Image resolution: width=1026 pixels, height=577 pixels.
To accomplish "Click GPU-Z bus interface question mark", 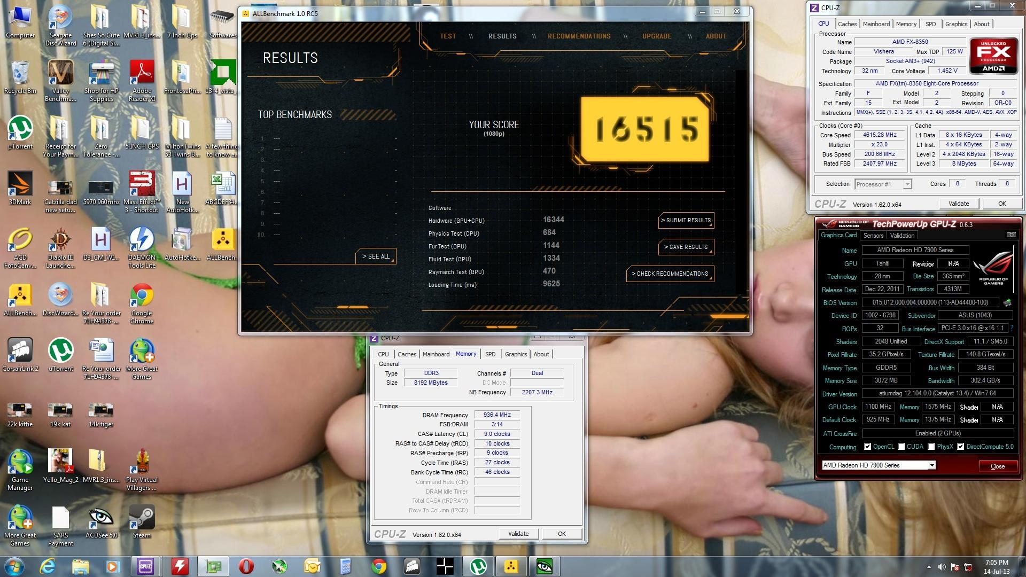I will [x=1012, y=328].
